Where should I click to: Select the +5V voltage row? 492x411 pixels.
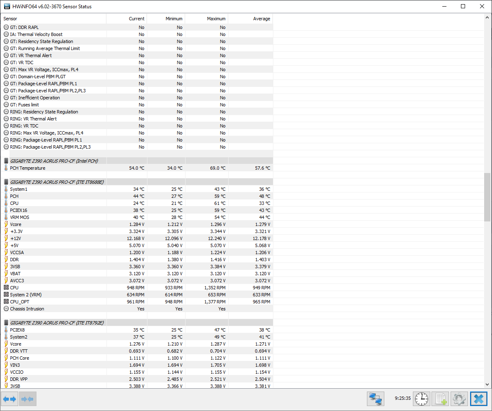coord(137,245)
